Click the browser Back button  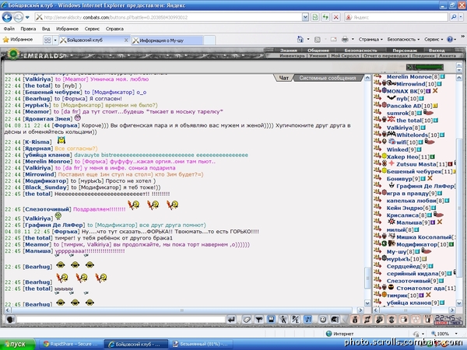tap(7, 17)
